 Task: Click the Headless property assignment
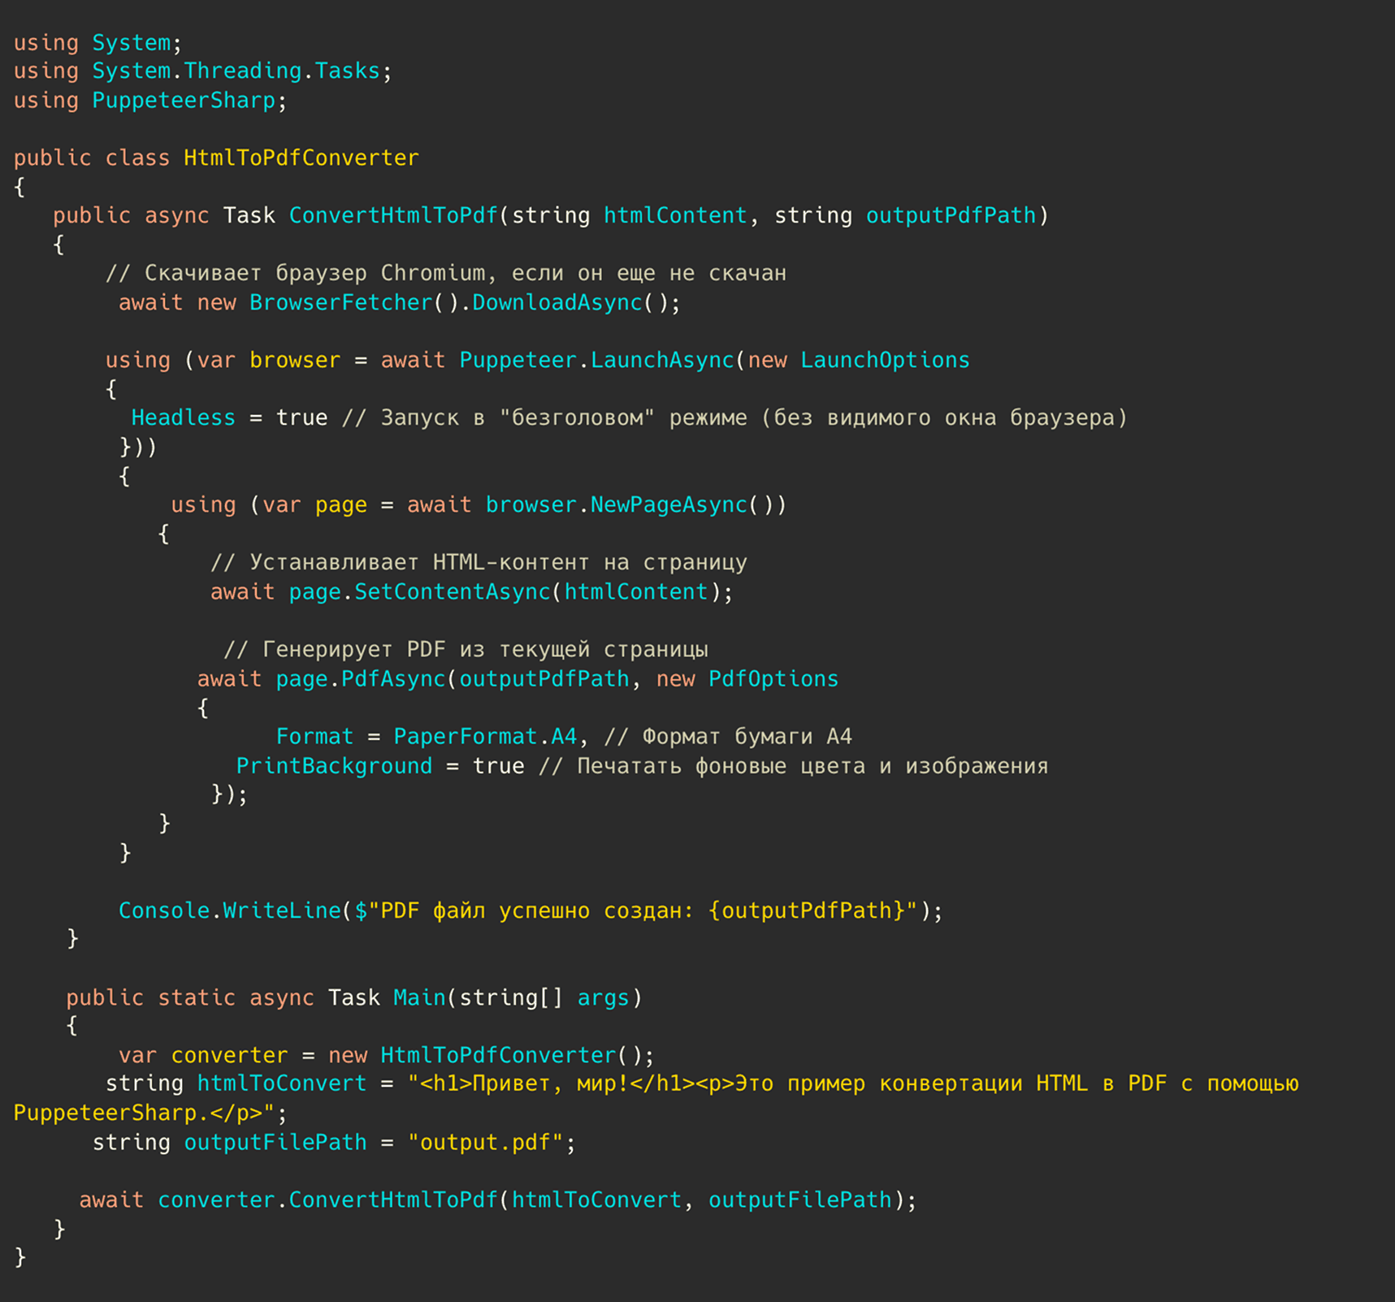(183, 417)
